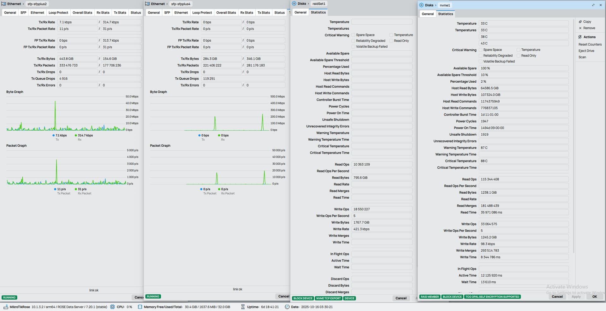Toggle Spare Space checkbox in the raidSet1 window
This screenshot has height=311, width=606.
(353, 35)
